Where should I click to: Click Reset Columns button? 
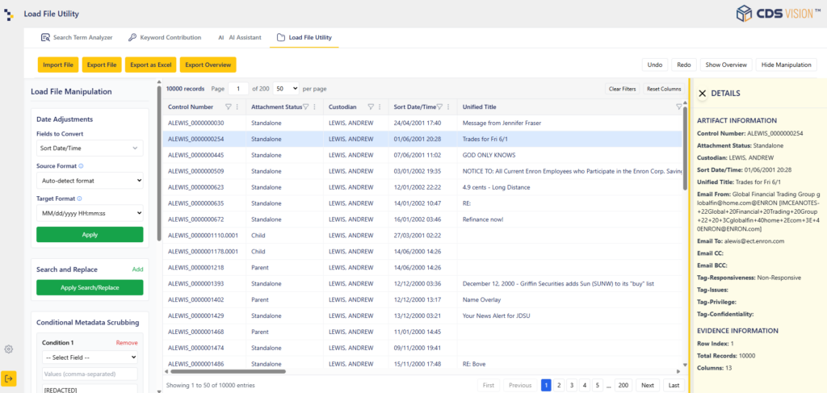tap(664, 89)
